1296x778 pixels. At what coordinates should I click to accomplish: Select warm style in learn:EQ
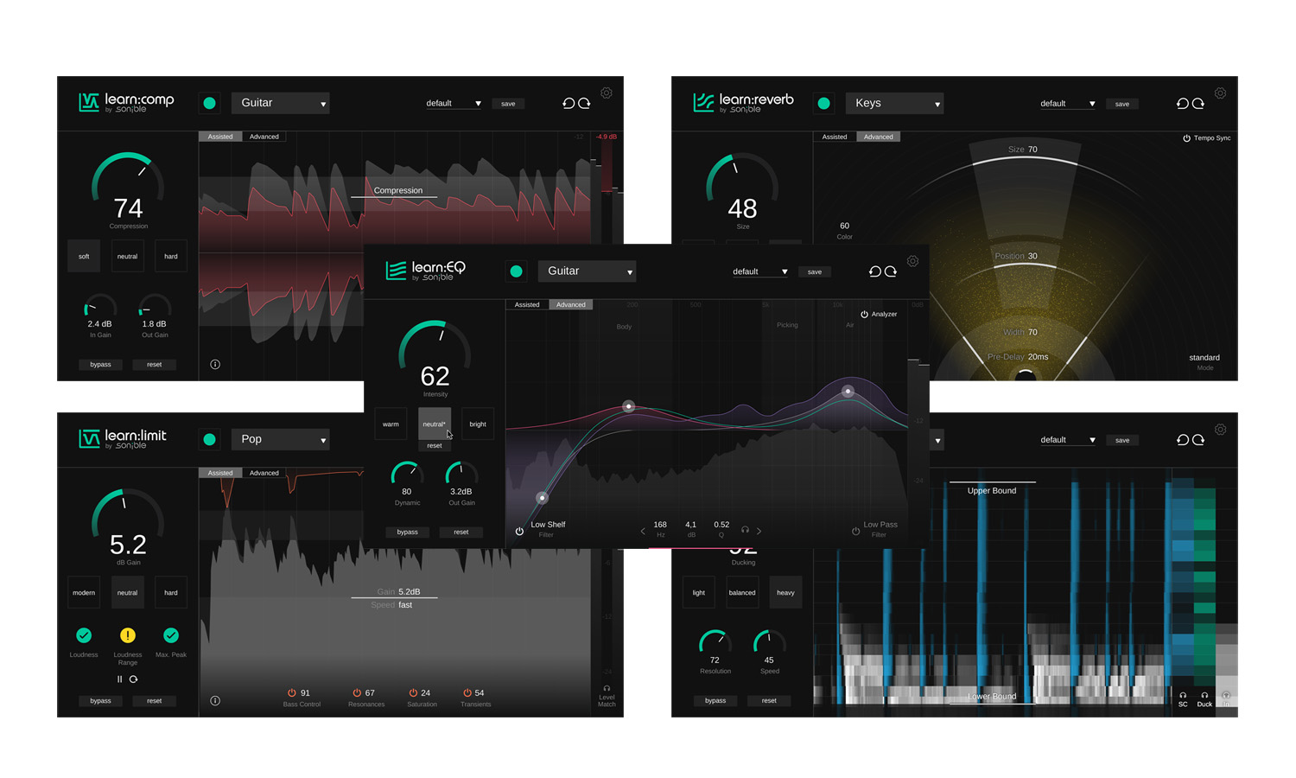[391, 424]
